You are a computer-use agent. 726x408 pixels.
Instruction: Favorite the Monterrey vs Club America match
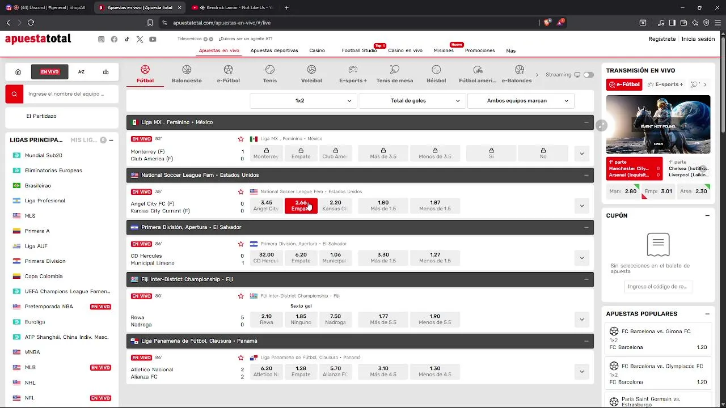coord(241,139)
